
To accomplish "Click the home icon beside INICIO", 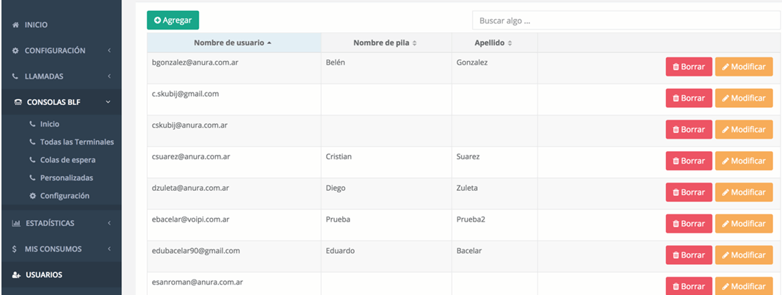I will click(x=16, y=25).
